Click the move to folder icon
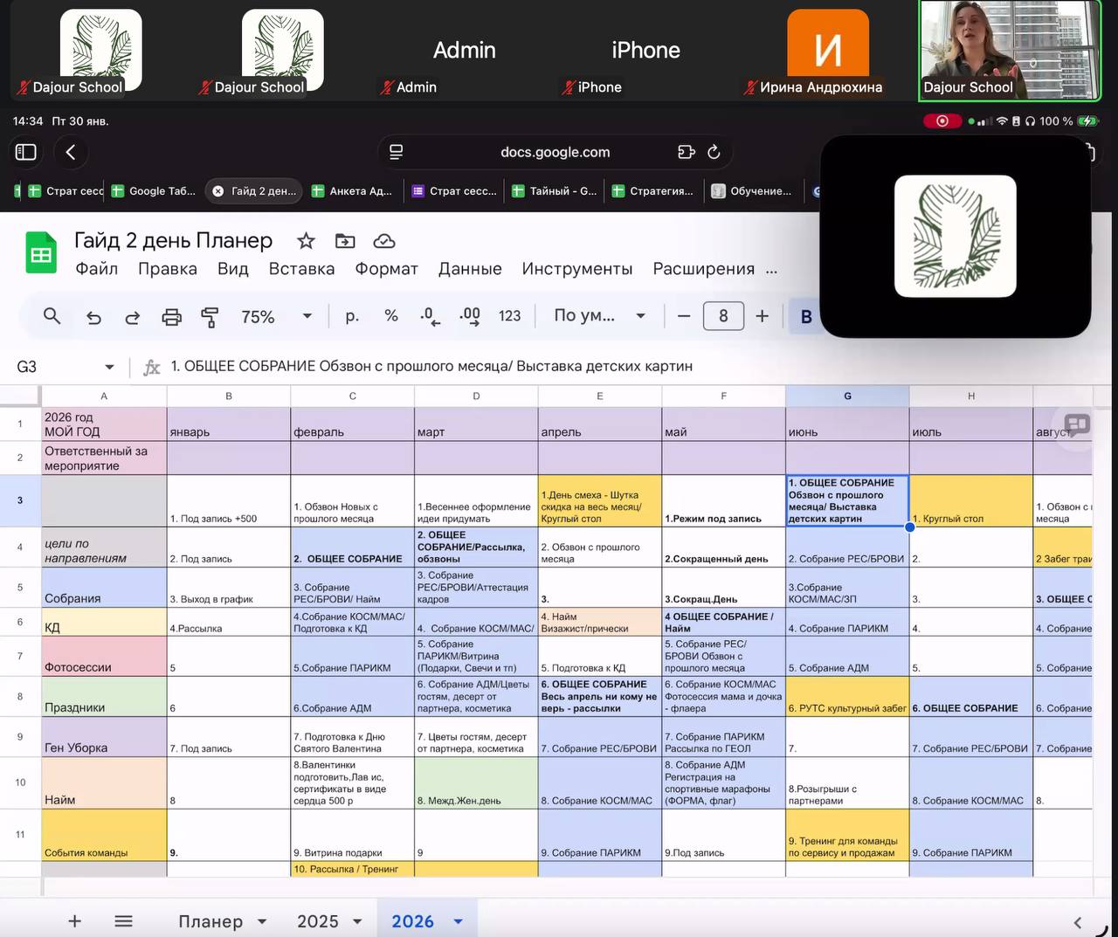The width and height of the screenshot is (1118, 937). [345, 241]
